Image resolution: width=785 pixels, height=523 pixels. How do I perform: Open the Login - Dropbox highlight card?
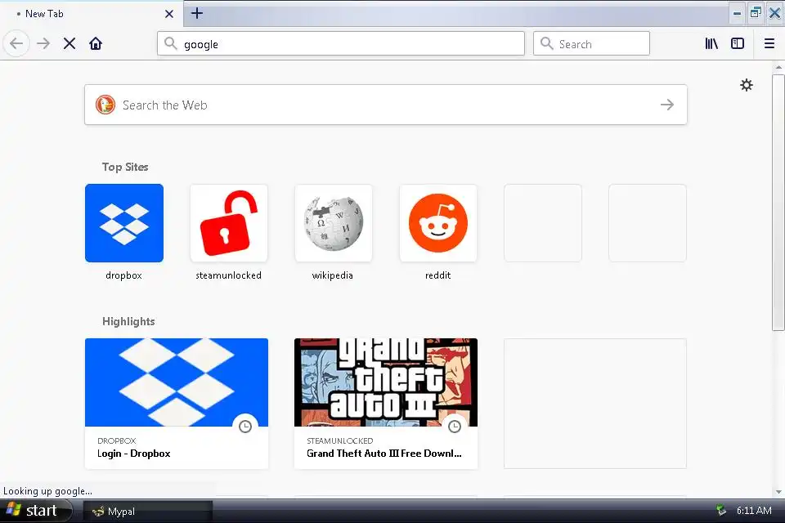(x=177, y=404)
